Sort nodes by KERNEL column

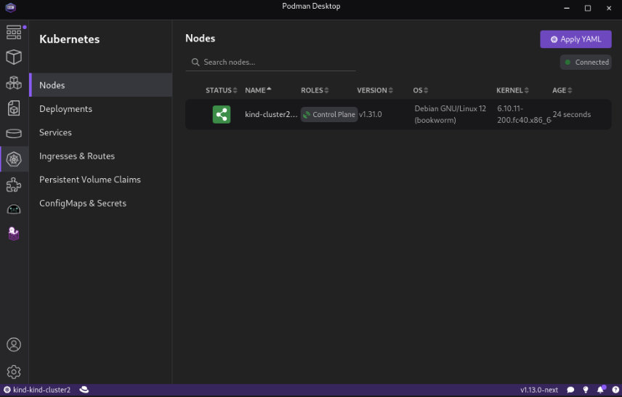pos(512,90)
